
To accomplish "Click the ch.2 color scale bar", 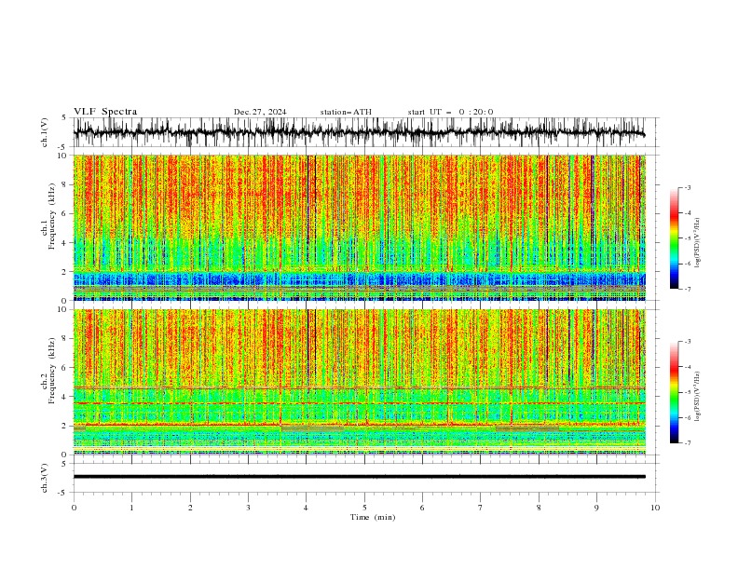I will tap(674, 392).
